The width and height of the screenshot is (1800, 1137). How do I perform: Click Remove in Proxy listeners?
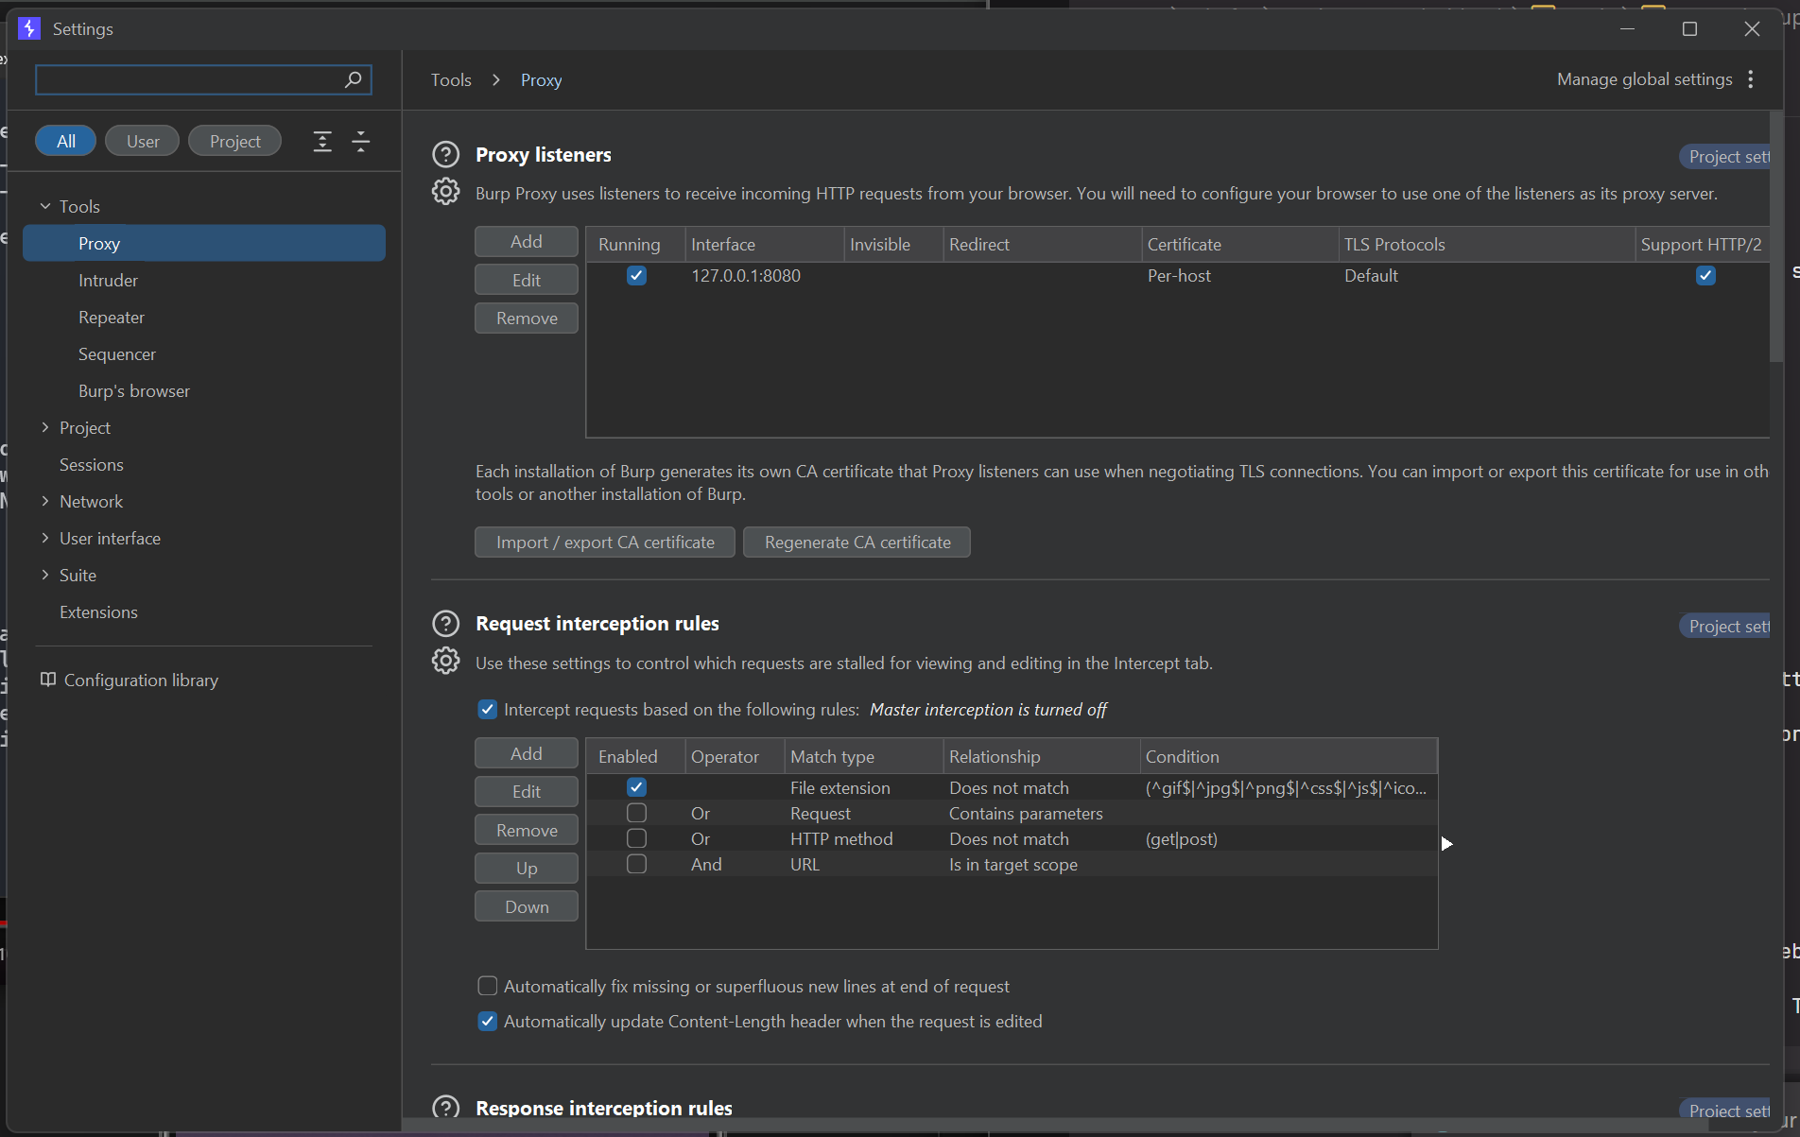527,319
